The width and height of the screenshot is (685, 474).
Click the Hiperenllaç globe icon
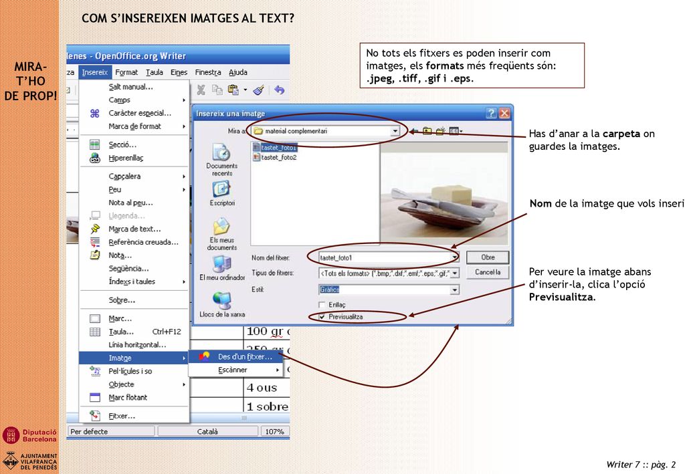[95, 158]
